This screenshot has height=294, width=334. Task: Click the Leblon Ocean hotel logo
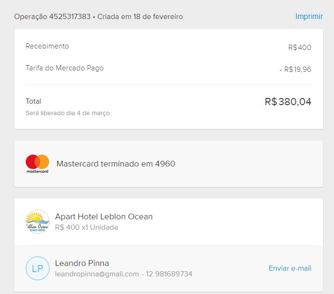37,222
